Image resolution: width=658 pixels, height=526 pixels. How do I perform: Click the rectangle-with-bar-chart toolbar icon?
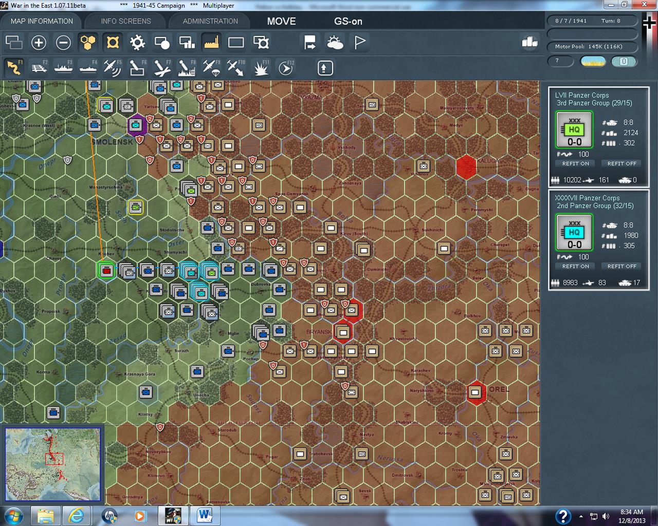(x=187, y=42)
